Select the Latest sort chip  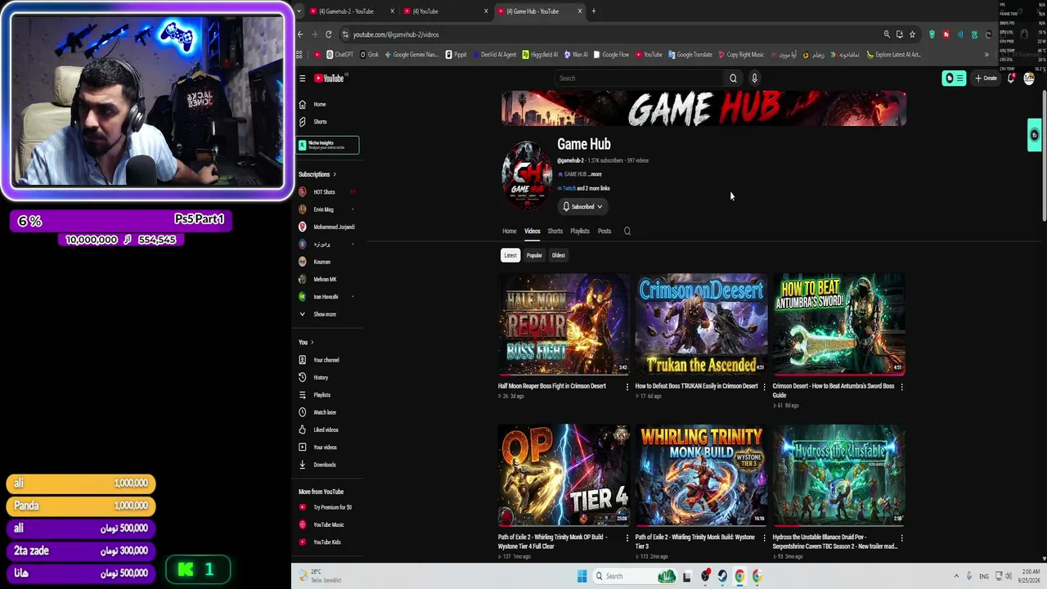pyautogui.click(x=510, y=255)
